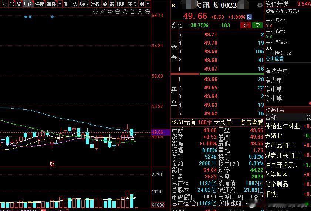Open 更多 more options menu
This screenshot has width=311, height=211.
(x=132, y=4)
